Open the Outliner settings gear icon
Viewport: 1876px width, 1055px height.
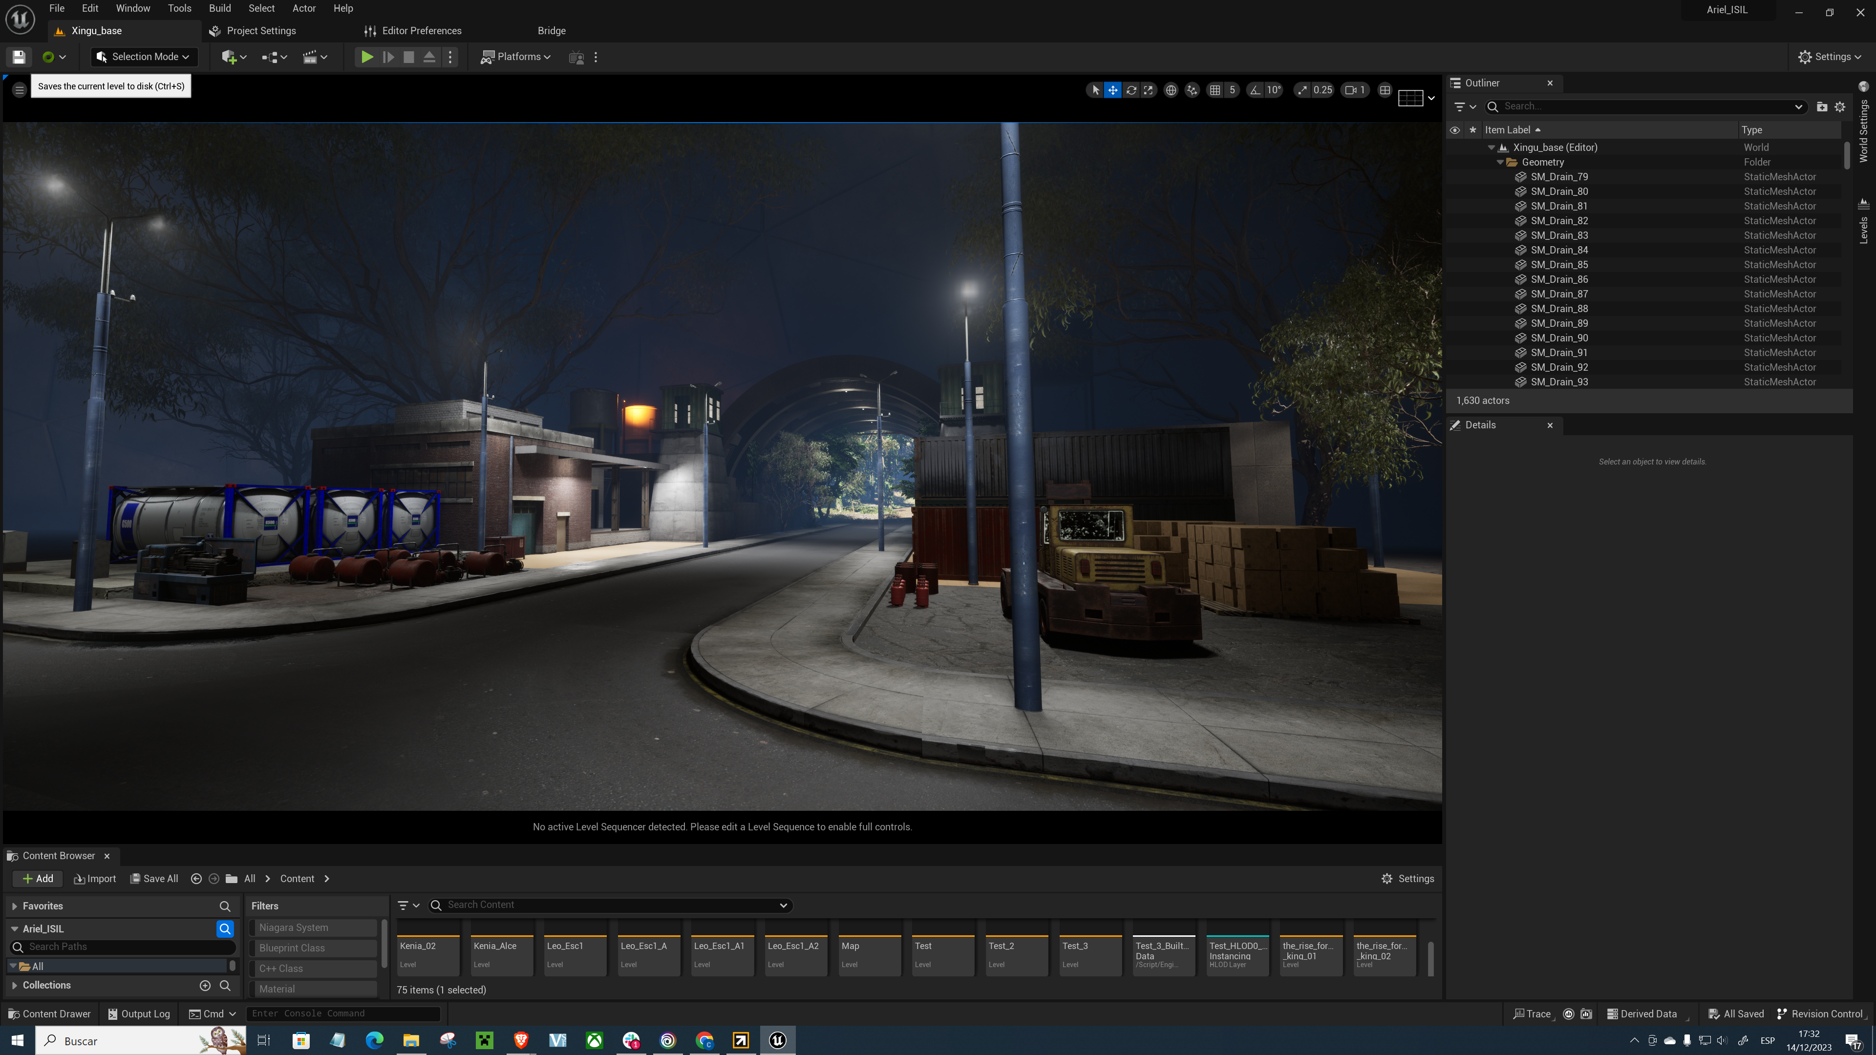[1840, 106]
